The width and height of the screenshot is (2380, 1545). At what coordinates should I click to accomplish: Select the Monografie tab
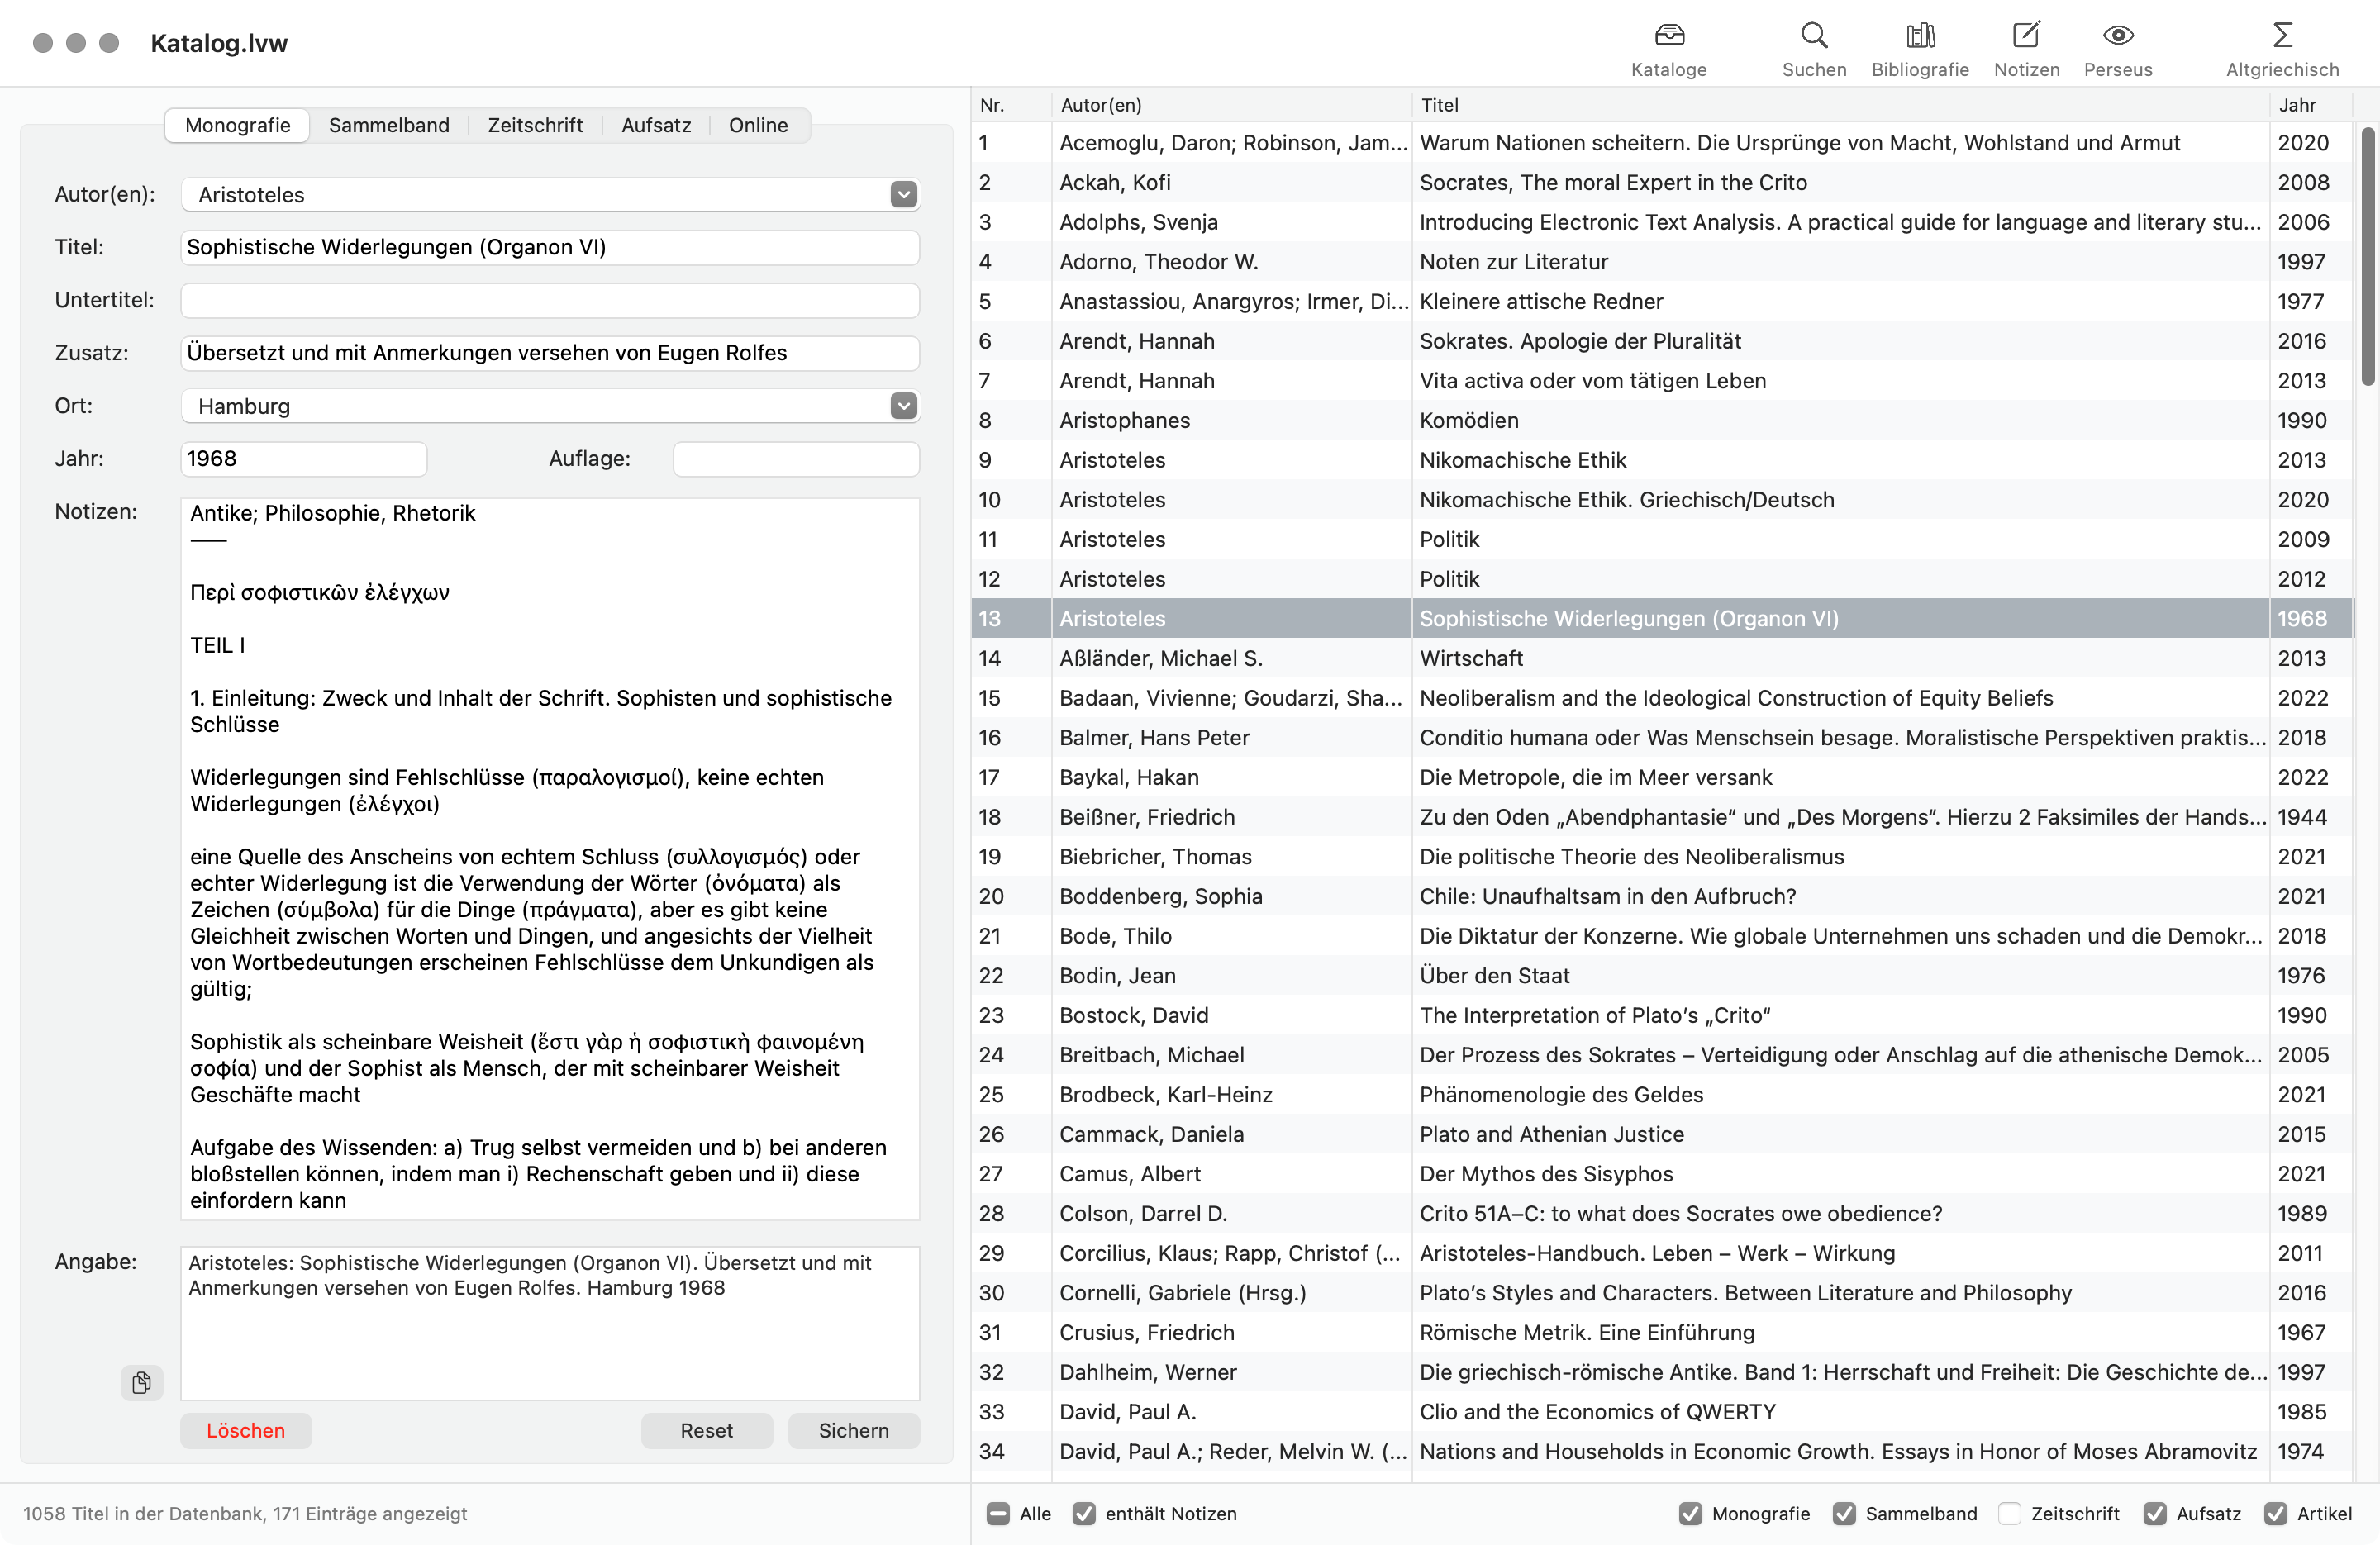tap(237, 125)
